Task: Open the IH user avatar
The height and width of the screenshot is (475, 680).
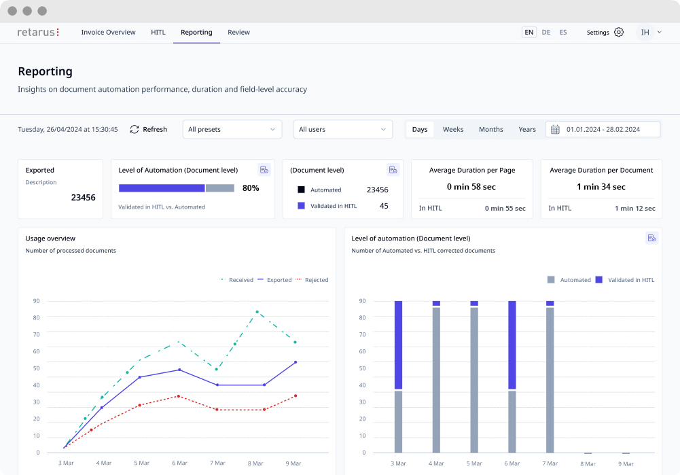Action: (645, 32)
